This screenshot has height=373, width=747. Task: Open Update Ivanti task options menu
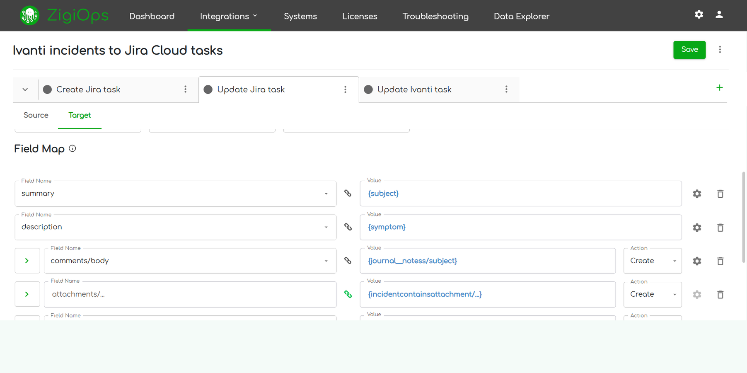(x=506, y=90)
